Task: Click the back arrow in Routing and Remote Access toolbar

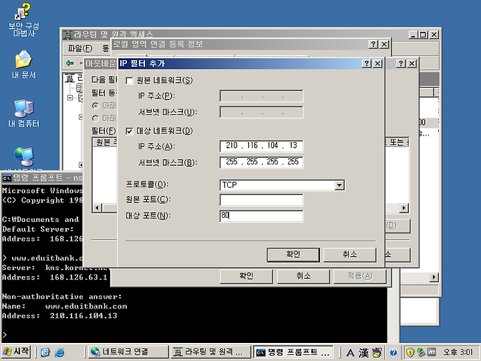Action: pyautogui.click(x=70, y=64)
